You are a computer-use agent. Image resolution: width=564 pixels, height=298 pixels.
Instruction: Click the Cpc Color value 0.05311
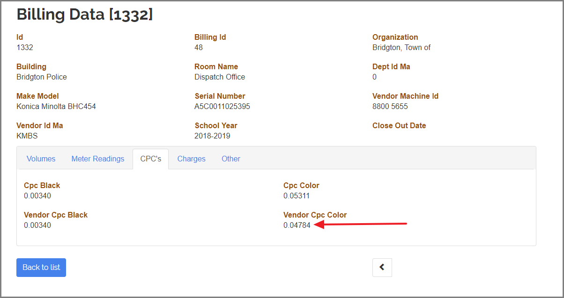(296, 196)
